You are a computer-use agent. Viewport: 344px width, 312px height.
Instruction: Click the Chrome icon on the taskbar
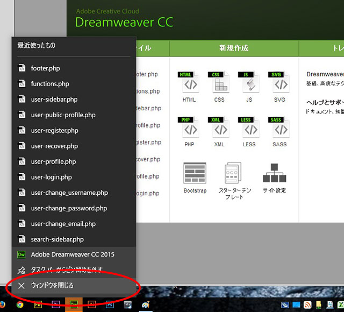coord(20,305)
